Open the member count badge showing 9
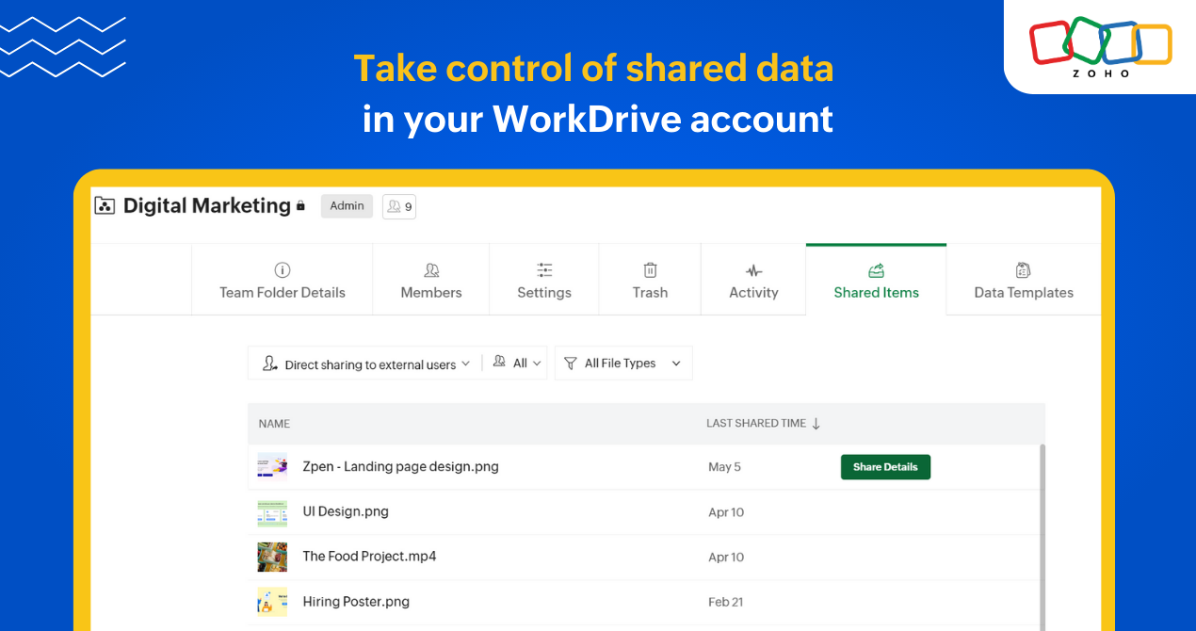The image size is (1196, 631). coord(399,206)
